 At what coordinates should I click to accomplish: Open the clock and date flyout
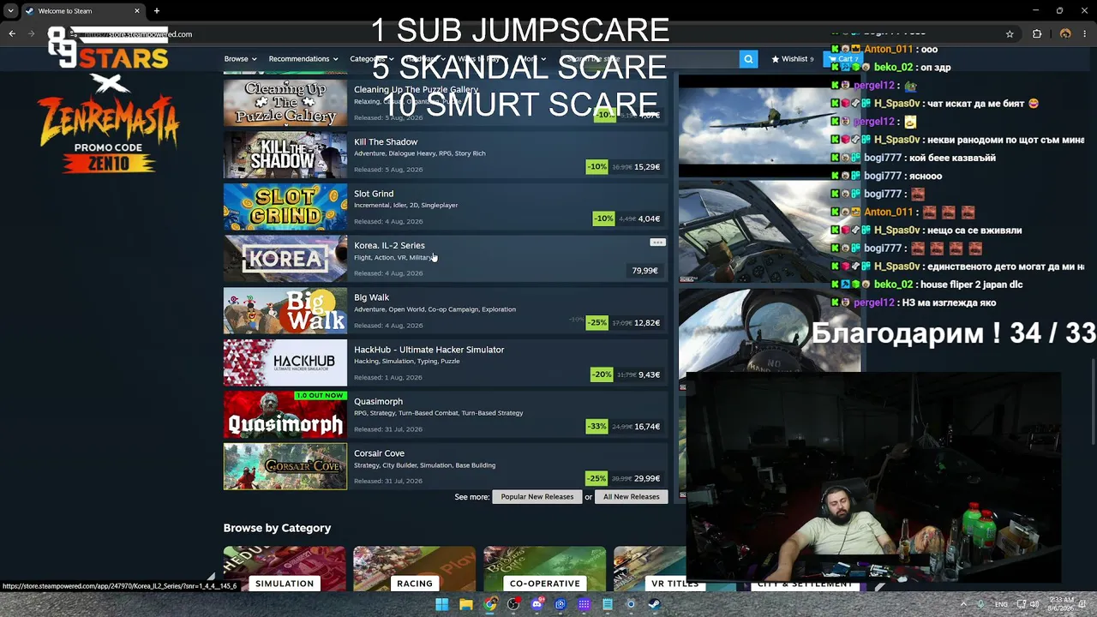[x=1061, y=604]
